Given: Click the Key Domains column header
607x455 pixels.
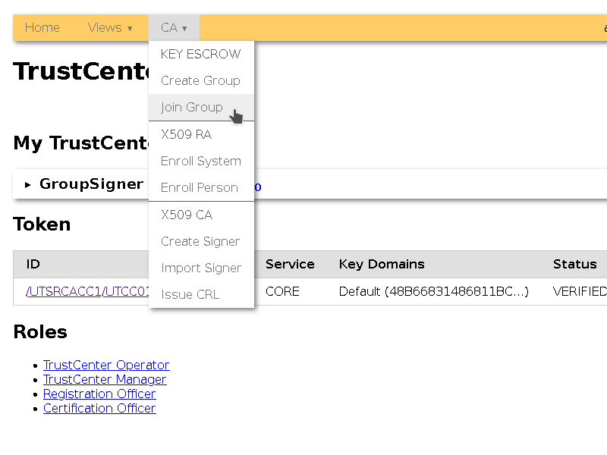Looking at the screenshot, I should (382, 264).
